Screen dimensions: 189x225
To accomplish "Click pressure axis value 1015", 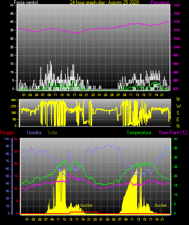I will coord(176,21).
